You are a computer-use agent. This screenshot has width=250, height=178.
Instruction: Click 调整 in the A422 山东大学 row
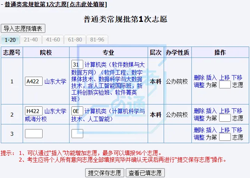[199, 85]
